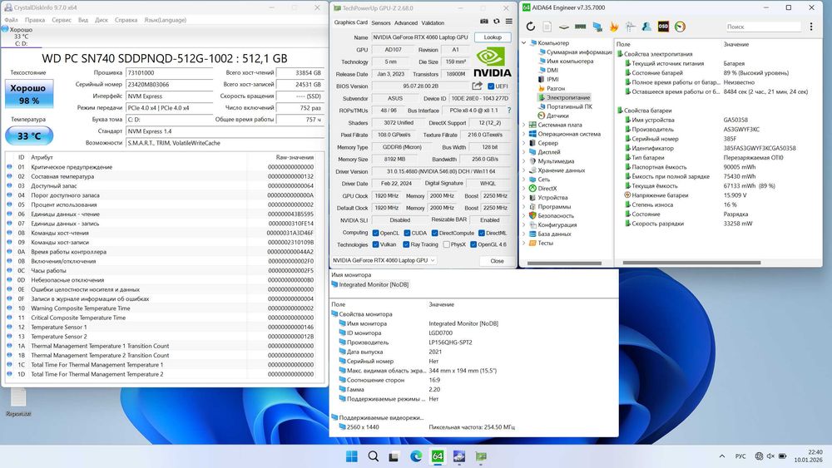Screen dimensions: 832x468
Task: Click the NVIDIA logo in GPU-Z
Action: 492,62
